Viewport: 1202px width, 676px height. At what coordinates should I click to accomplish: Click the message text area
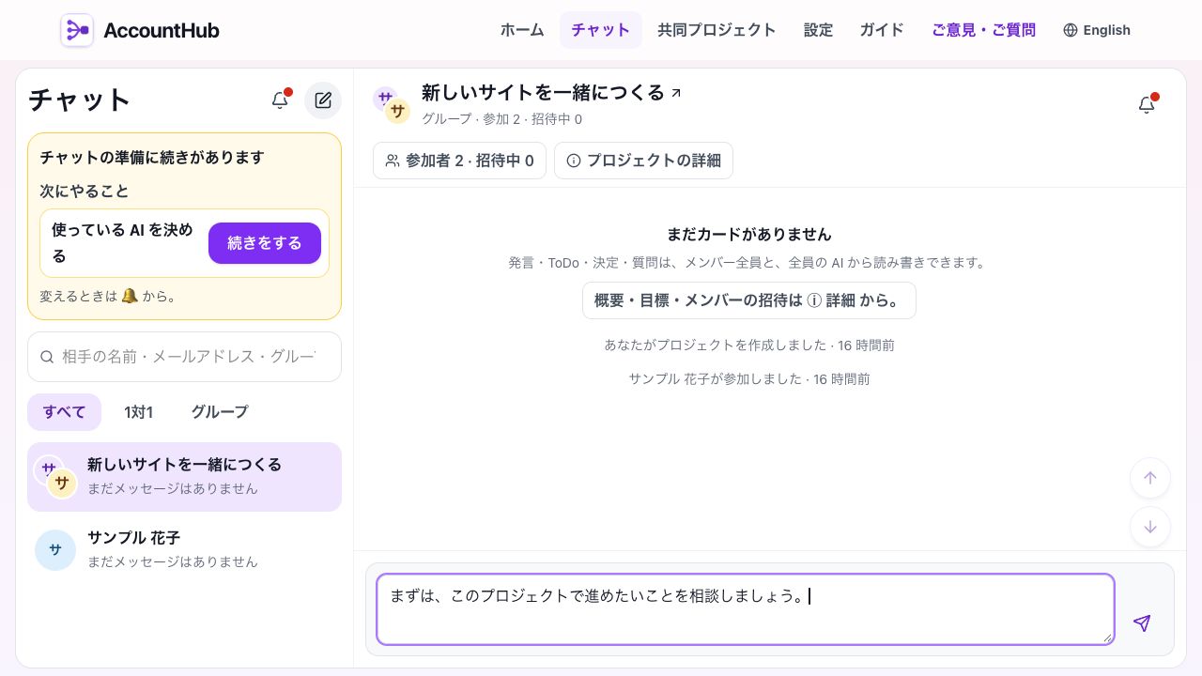point(746,609)
